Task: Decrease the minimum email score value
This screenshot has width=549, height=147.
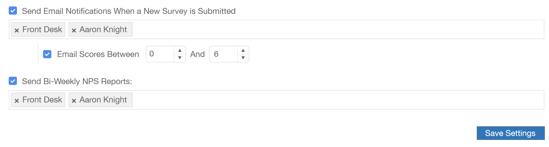Action: point(180,58)
